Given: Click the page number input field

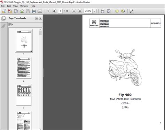Looking at the screenshot, I should point(60,11).
